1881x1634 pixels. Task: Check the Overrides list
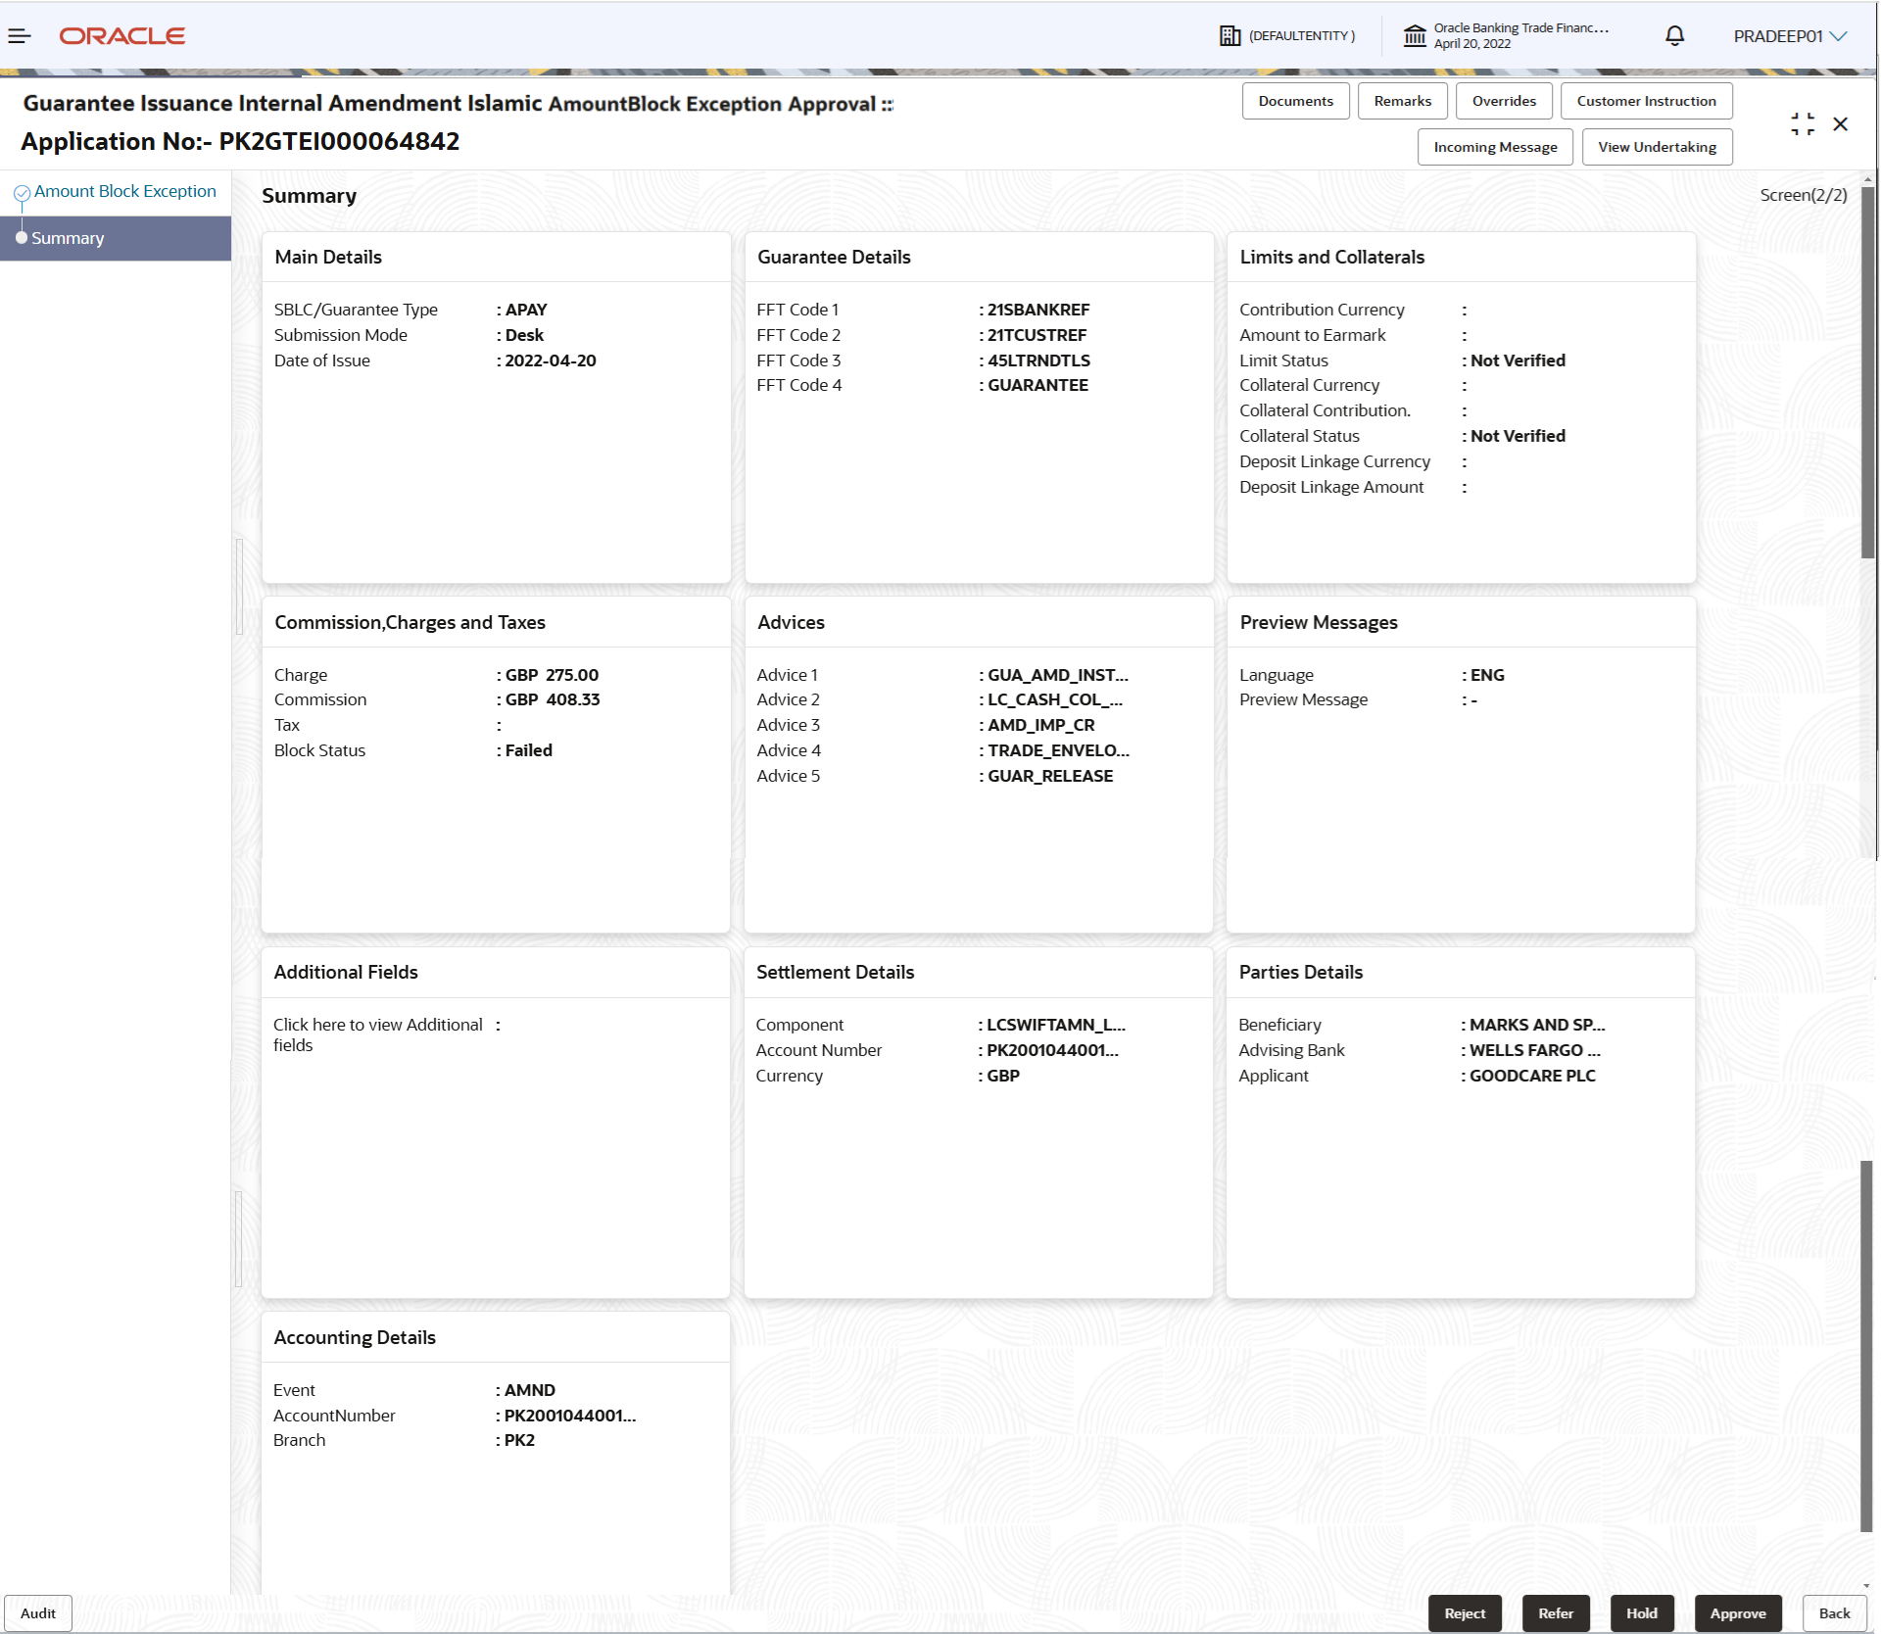click(1503, 100)
